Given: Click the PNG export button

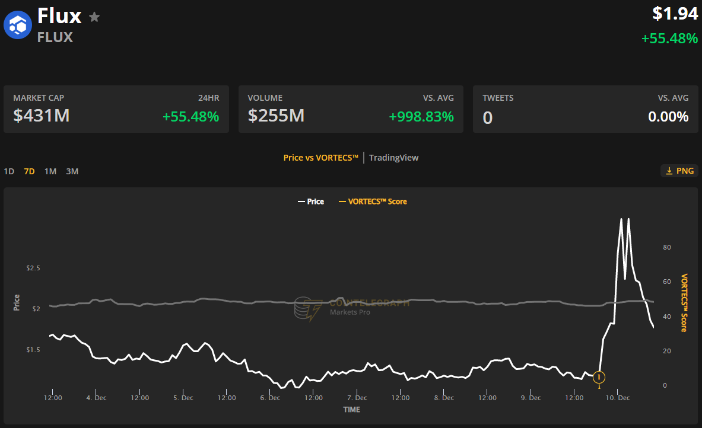Looking at the screenshot, I should pyautogui.click(x=679, y=170).
